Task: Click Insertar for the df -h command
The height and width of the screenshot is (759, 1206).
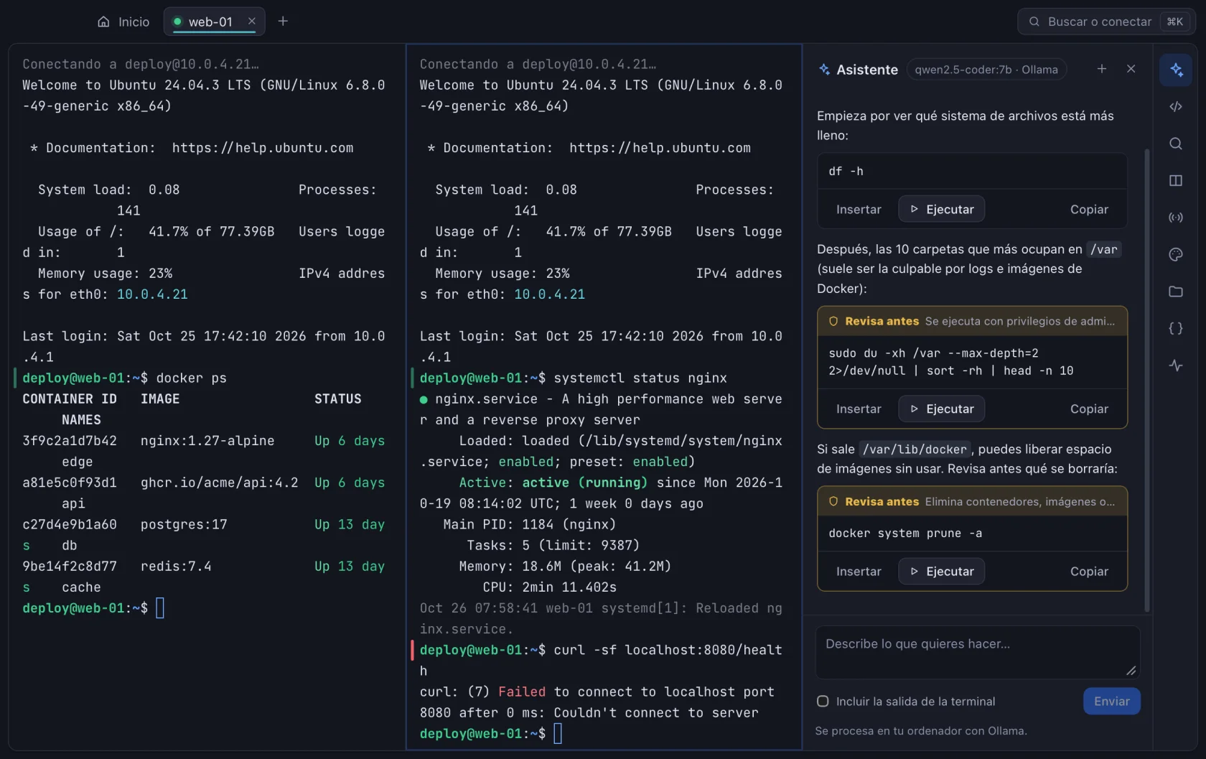Action: (x=859, y=210)
